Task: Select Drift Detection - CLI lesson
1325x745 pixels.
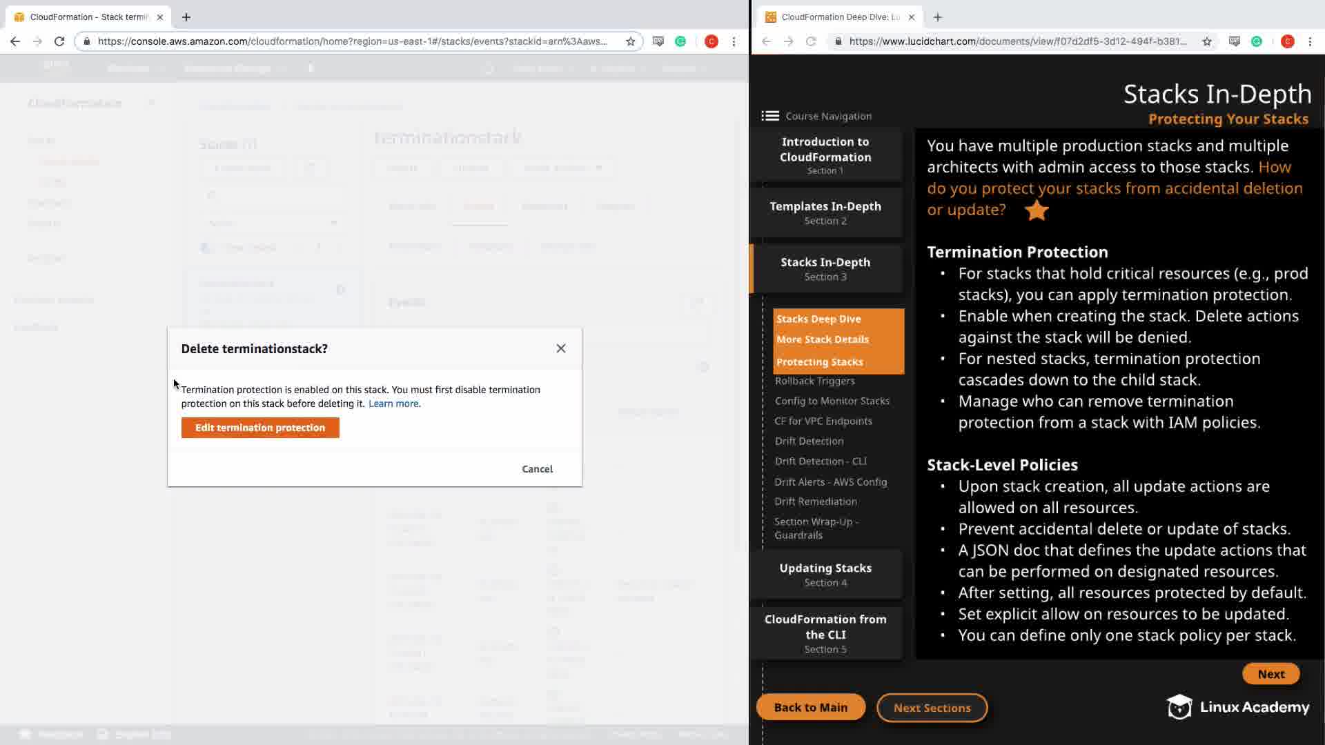Action: [820, 461]
